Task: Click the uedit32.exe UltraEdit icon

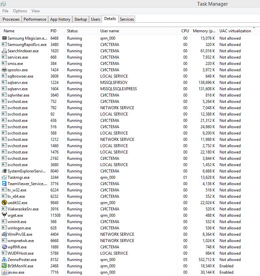Action: [4, 203]
